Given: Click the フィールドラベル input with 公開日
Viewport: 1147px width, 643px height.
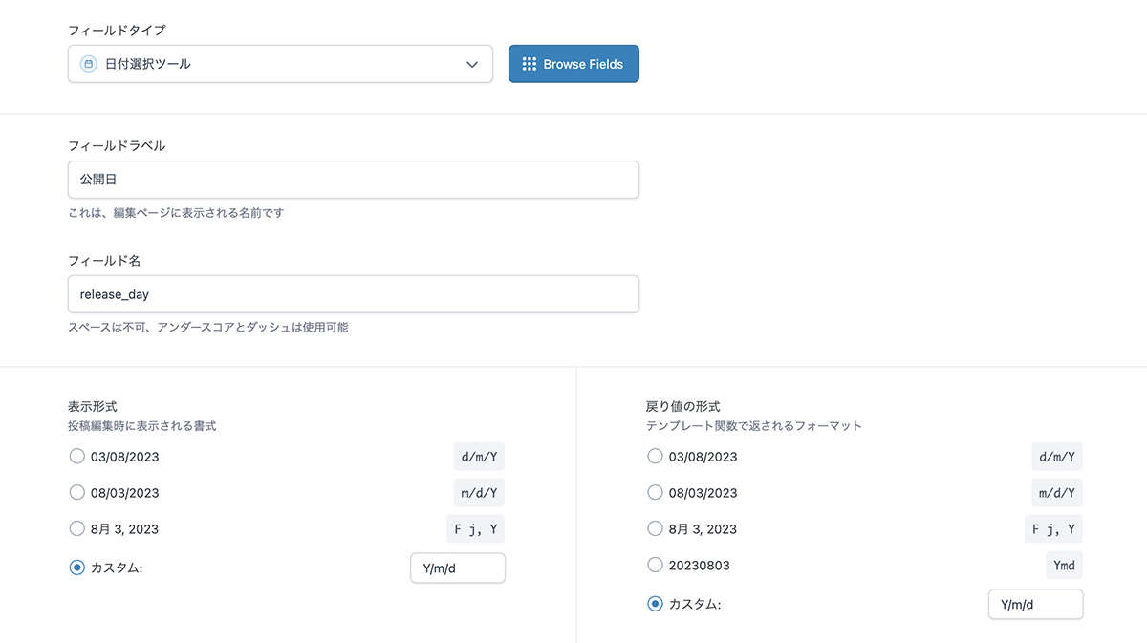Looking at the screenshot, I should click(x=353, y=180).
